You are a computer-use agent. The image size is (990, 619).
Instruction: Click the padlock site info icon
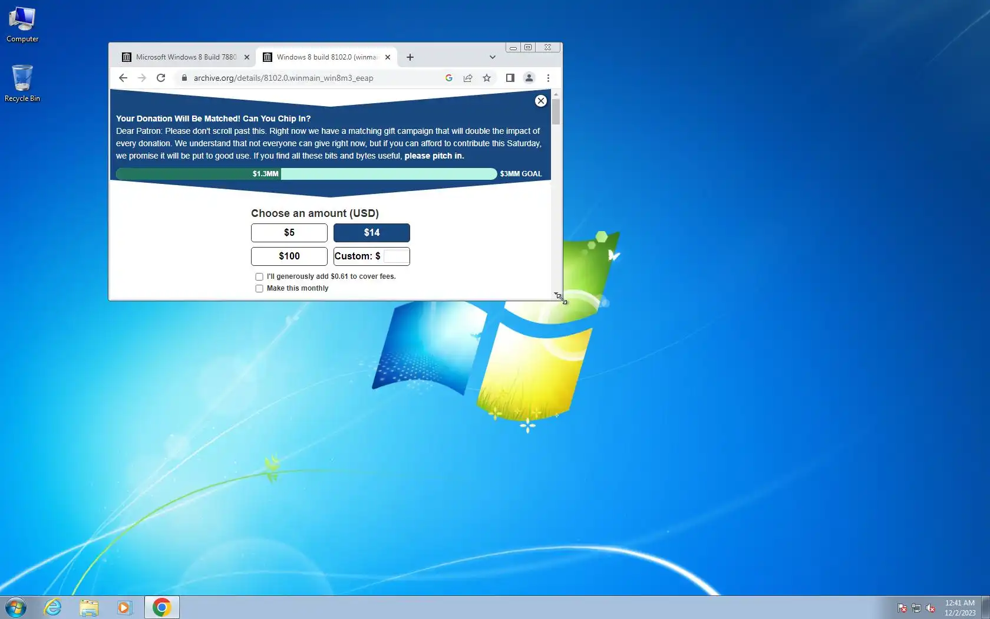pyautogui.click(x=184, y=78)
